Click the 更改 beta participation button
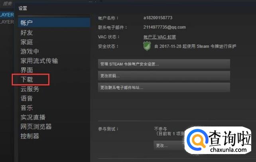Viewport: 256px width, 162px height. (169, 145)
